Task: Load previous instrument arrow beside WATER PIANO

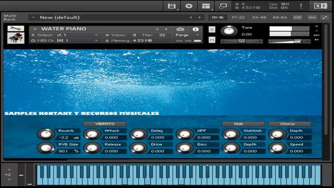Action: tap(157, 29)
